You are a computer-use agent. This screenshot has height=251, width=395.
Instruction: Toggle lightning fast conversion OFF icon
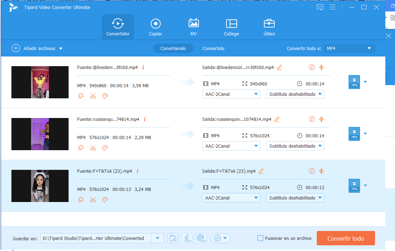187,238
